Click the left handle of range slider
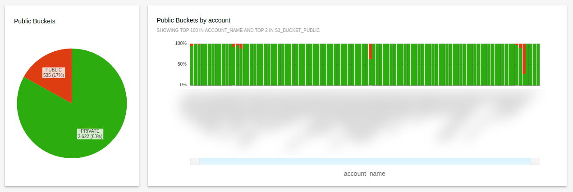Image resolution: width=573 pixels, height=192 pixels. (195, 161)
